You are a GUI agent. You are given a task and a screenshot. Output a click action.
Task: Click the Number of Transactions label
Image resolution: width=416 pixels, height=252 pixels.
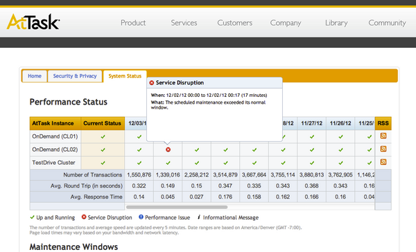point(93,175)
